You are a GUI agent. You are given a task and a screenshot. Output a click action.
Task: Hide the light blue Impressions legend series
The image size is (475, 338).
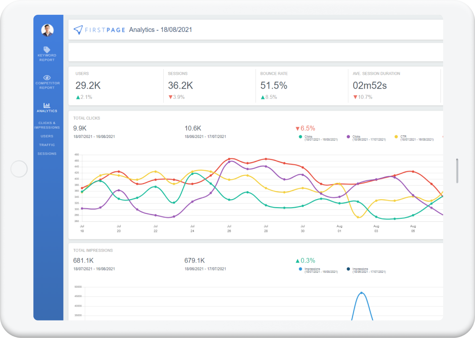pos(300,269)
